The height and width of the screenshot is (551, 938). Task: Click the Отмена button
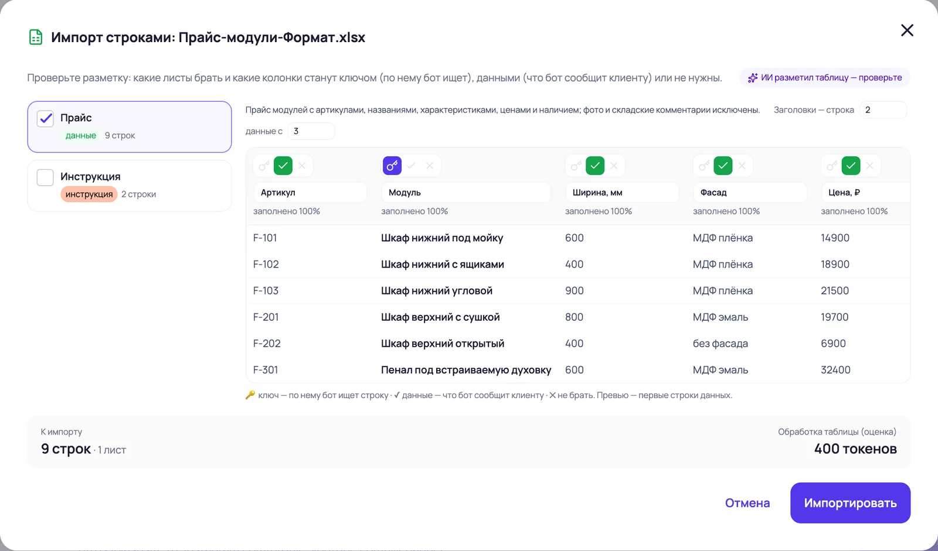pos(747,503)
